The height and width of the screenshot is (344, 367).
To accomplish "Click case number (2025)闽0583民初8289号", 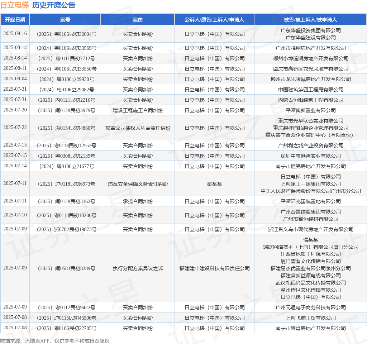I will (66, 268).
